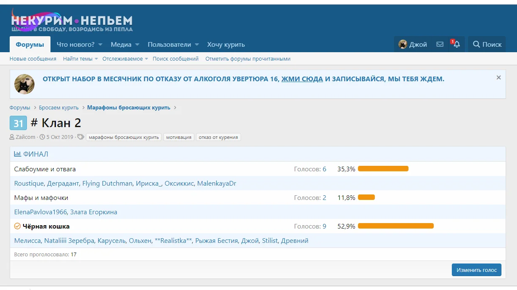Viewport: 517px width, 290px height.
Task: Follow the ЖМИ СЮДА link
Action: pyautogui.click(x=302, y=79)
